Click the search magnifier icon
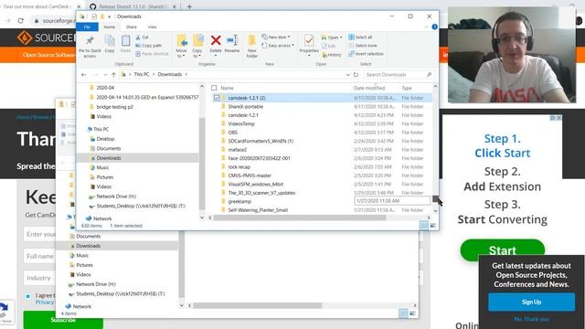Viewport: 585px width, 329px height. tap(429, 75)
